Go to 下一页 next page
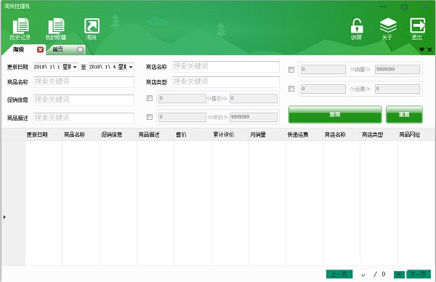 coord(419,274)
